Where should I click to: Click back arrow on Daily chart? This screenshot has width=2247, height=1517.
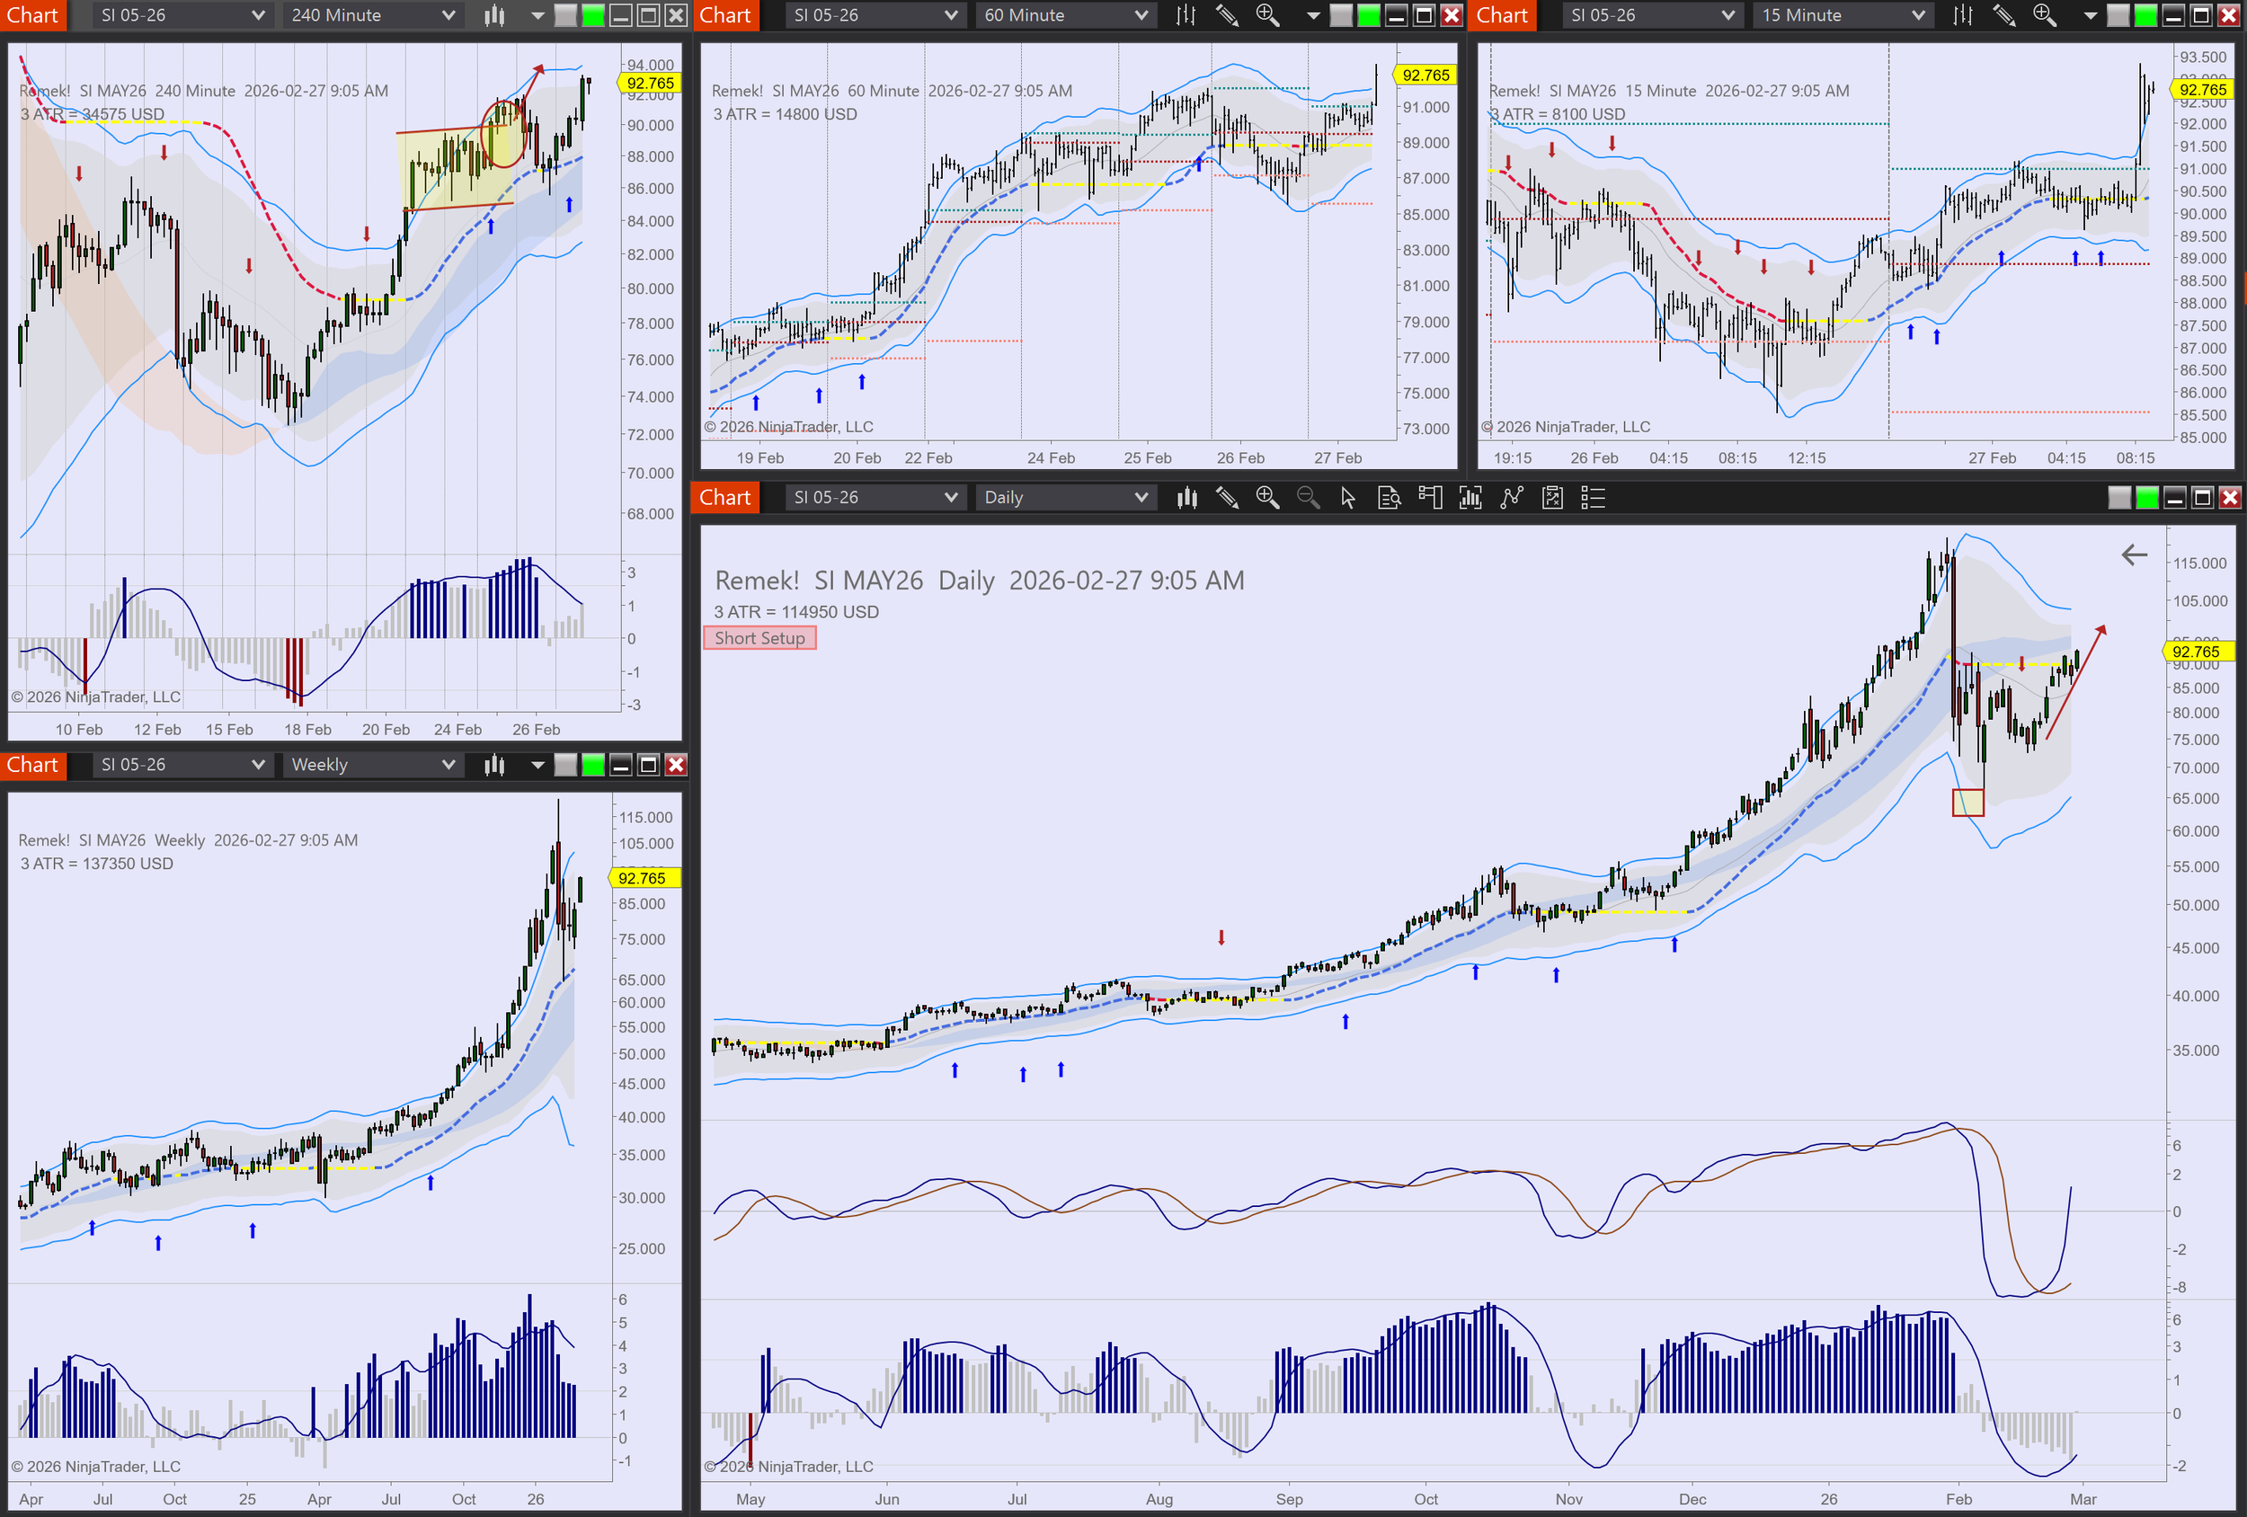pos(2134,555)
